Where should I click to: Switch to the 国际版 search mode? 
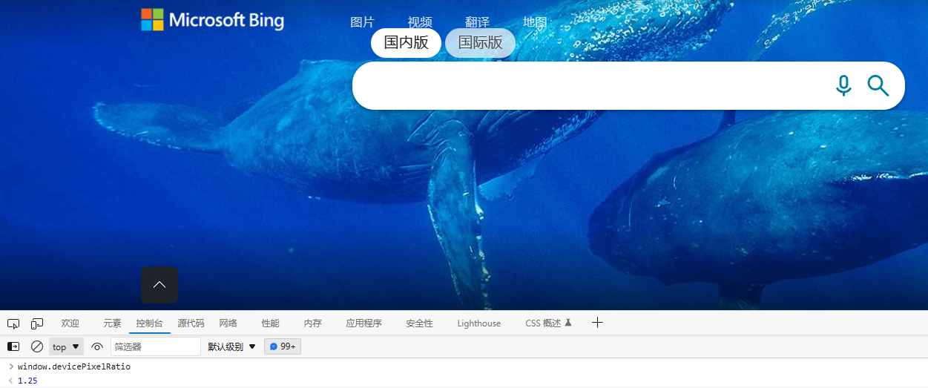click(x=480, y=42)
